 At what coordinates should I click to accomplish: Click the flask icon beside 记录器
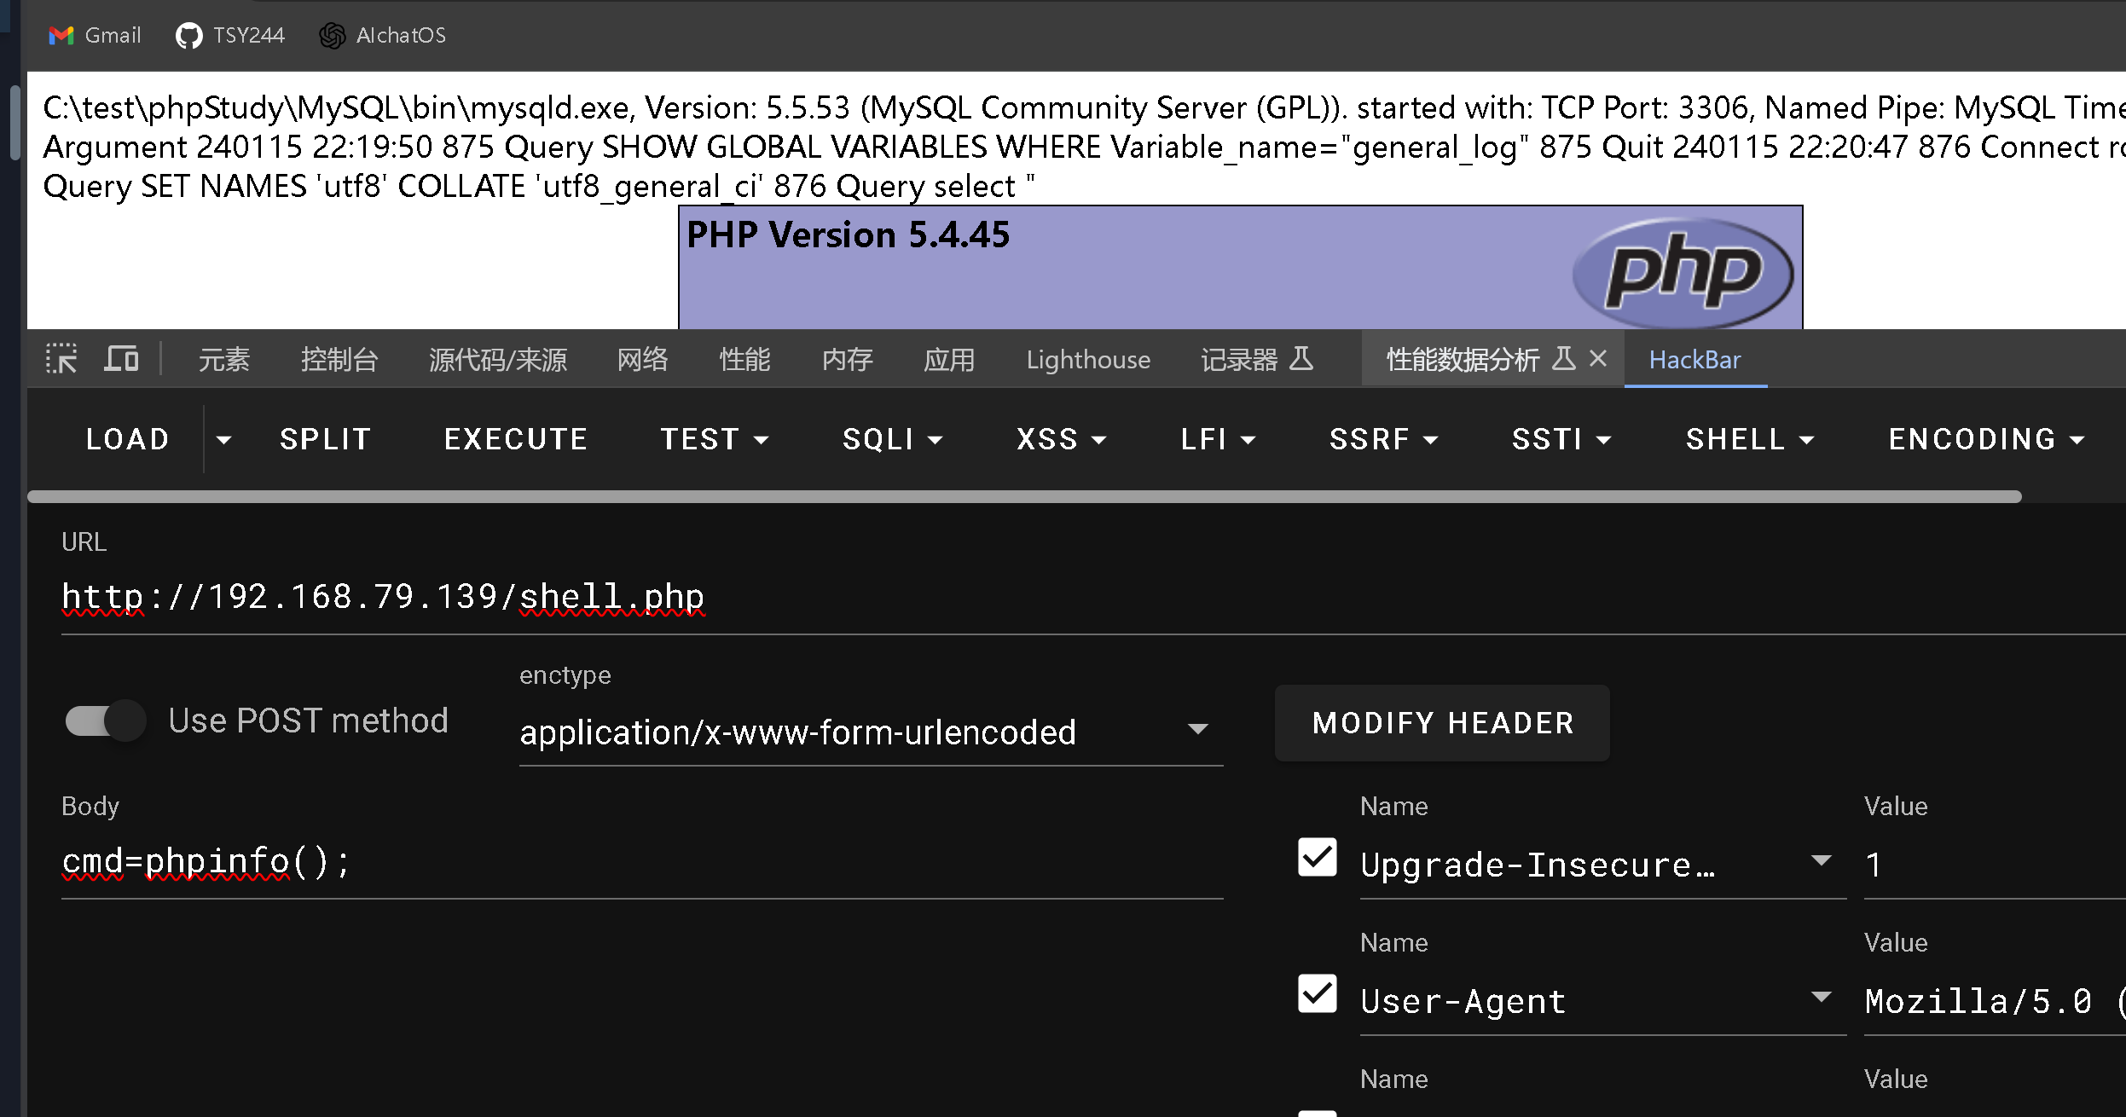(1301, 359)
